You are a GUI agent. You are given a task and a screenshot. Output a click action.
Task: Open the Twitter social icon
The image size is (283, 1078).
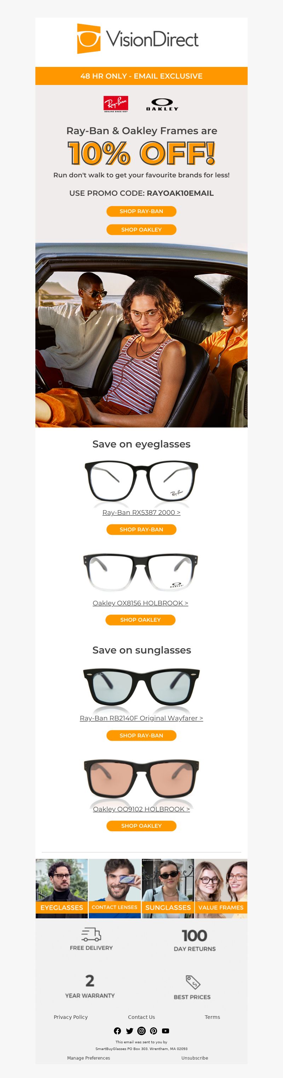[129, 1031]
